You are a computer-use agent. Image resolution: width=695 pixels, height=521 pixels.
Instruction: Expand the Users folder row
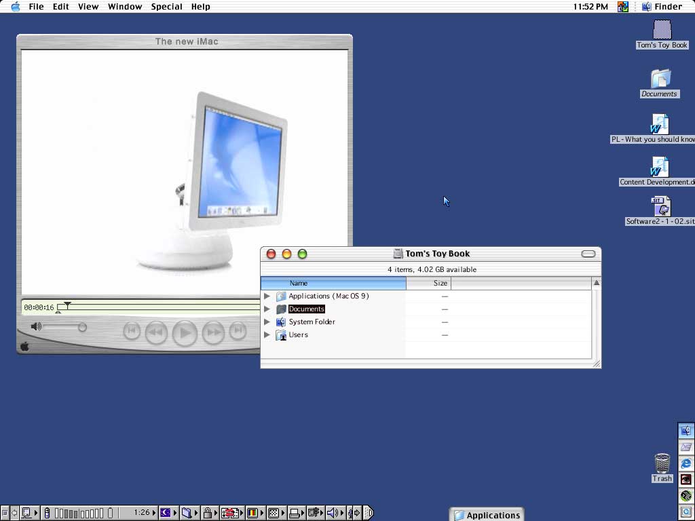(x=267, y=334)
